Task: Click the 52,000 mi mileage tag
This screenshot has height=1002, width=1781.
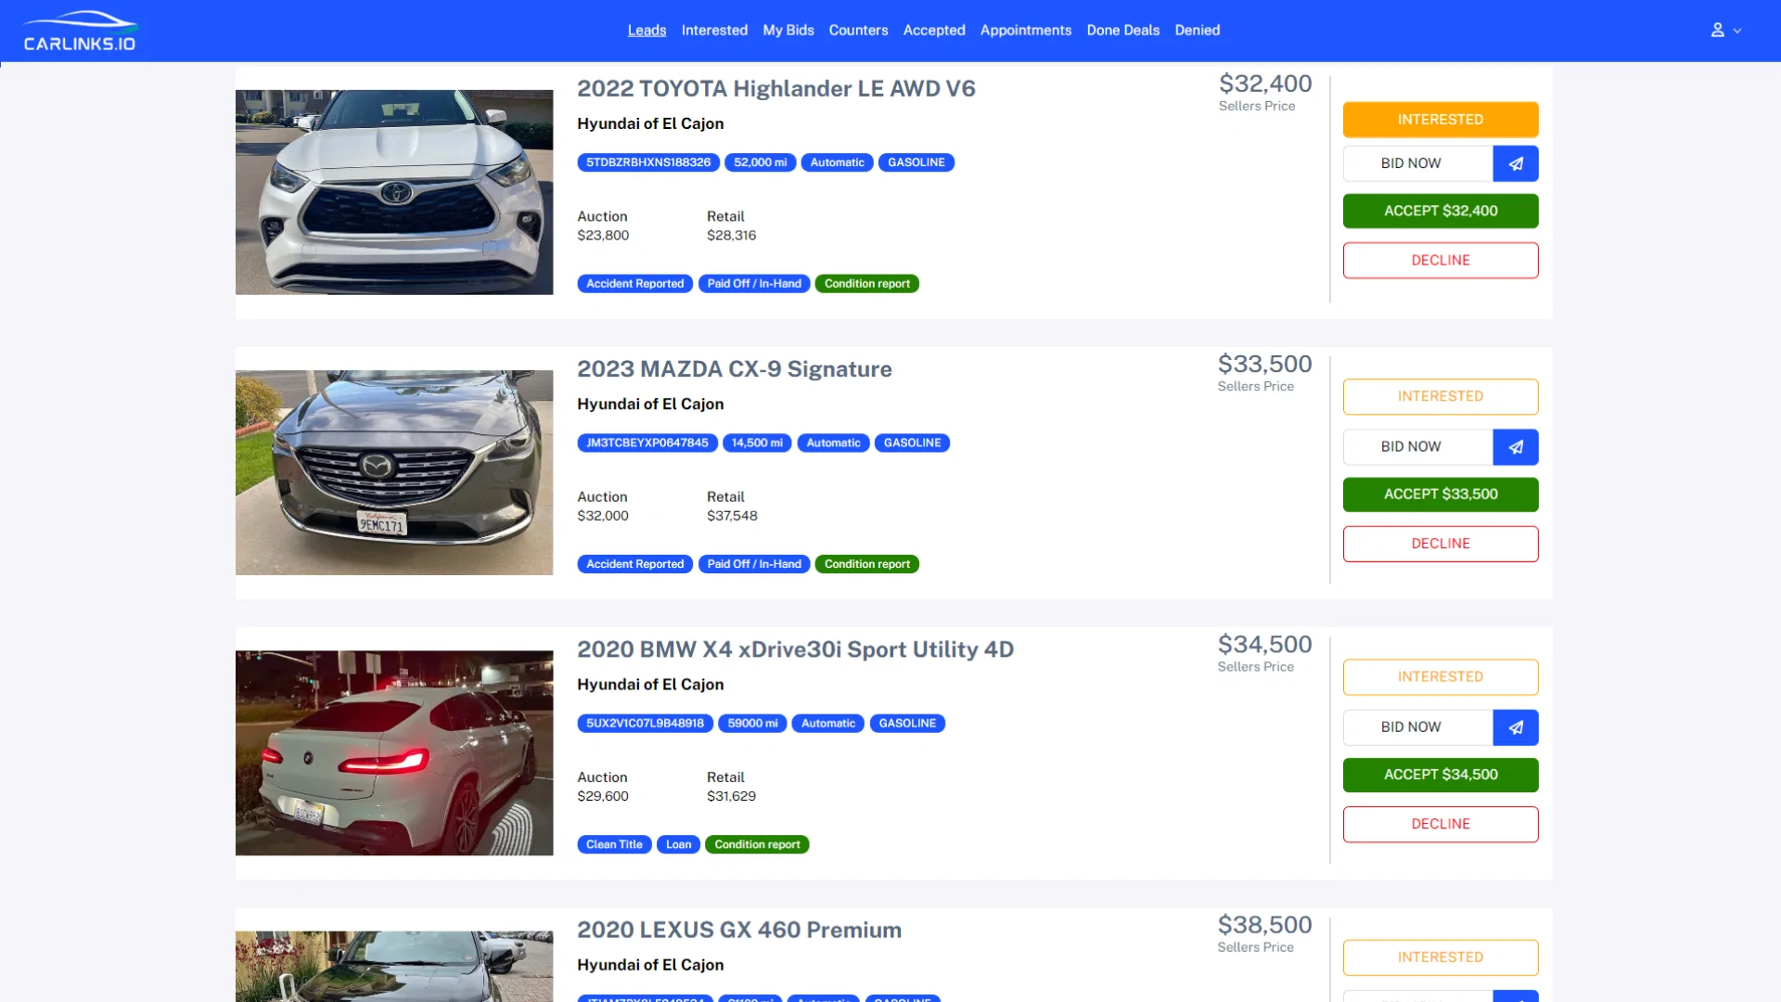Action: click(761, 162)
